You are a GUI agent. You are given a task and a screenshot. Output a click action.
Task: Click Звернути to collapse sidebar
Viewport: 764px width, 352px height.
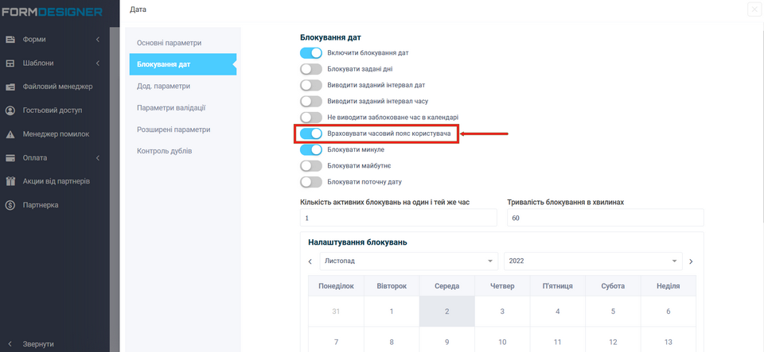pos(38,343)
